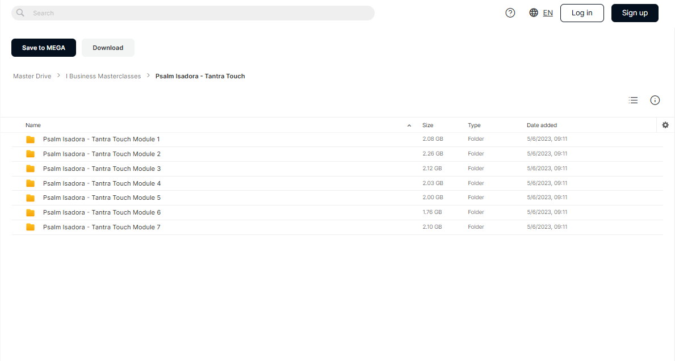Click folder icon for Module 5

click(x=30, y=198)
